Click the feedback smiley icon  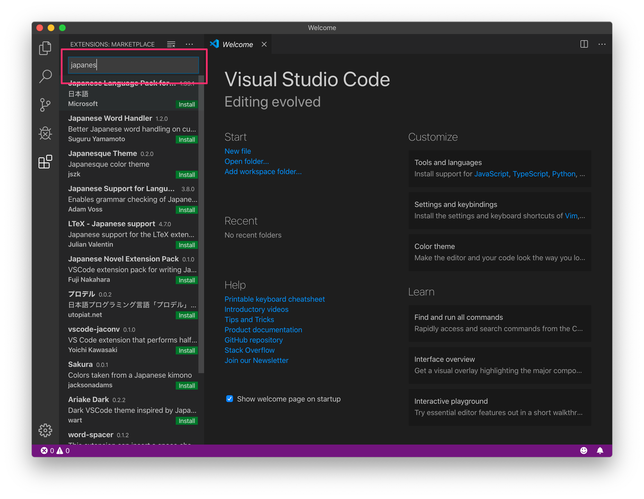(x=584, y=450)
